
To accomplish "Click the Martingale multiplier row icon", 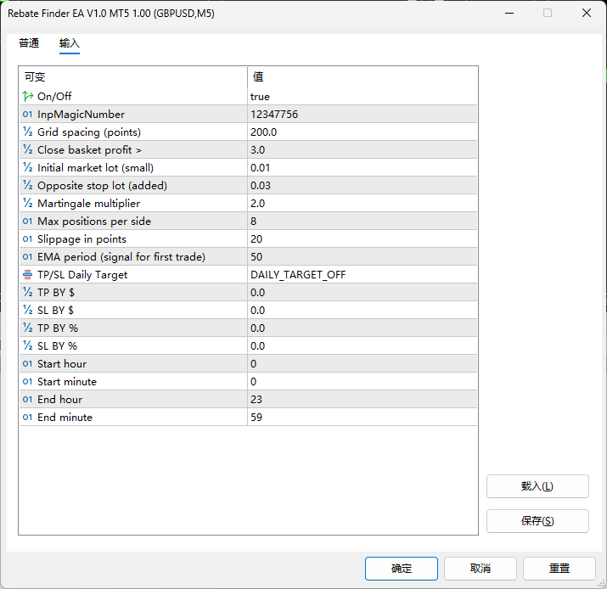I will (28, 204).
